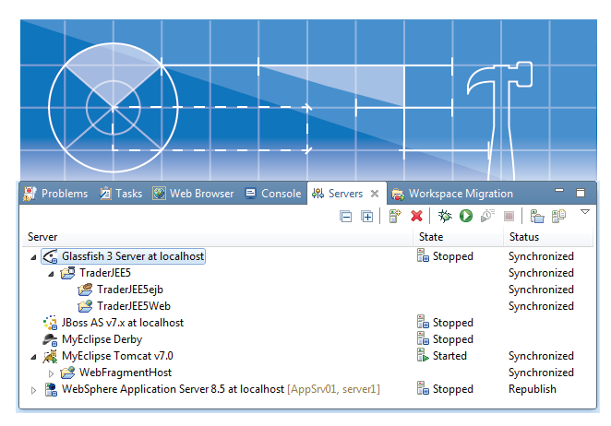Image resolution: width=611 pixels, height=426 pixels.
Task: Click the Add/Remove deployments icon
Action: point(558,216)
